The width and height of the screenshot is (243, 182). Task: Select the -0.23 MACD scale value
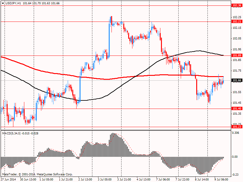tap(235, 175)
